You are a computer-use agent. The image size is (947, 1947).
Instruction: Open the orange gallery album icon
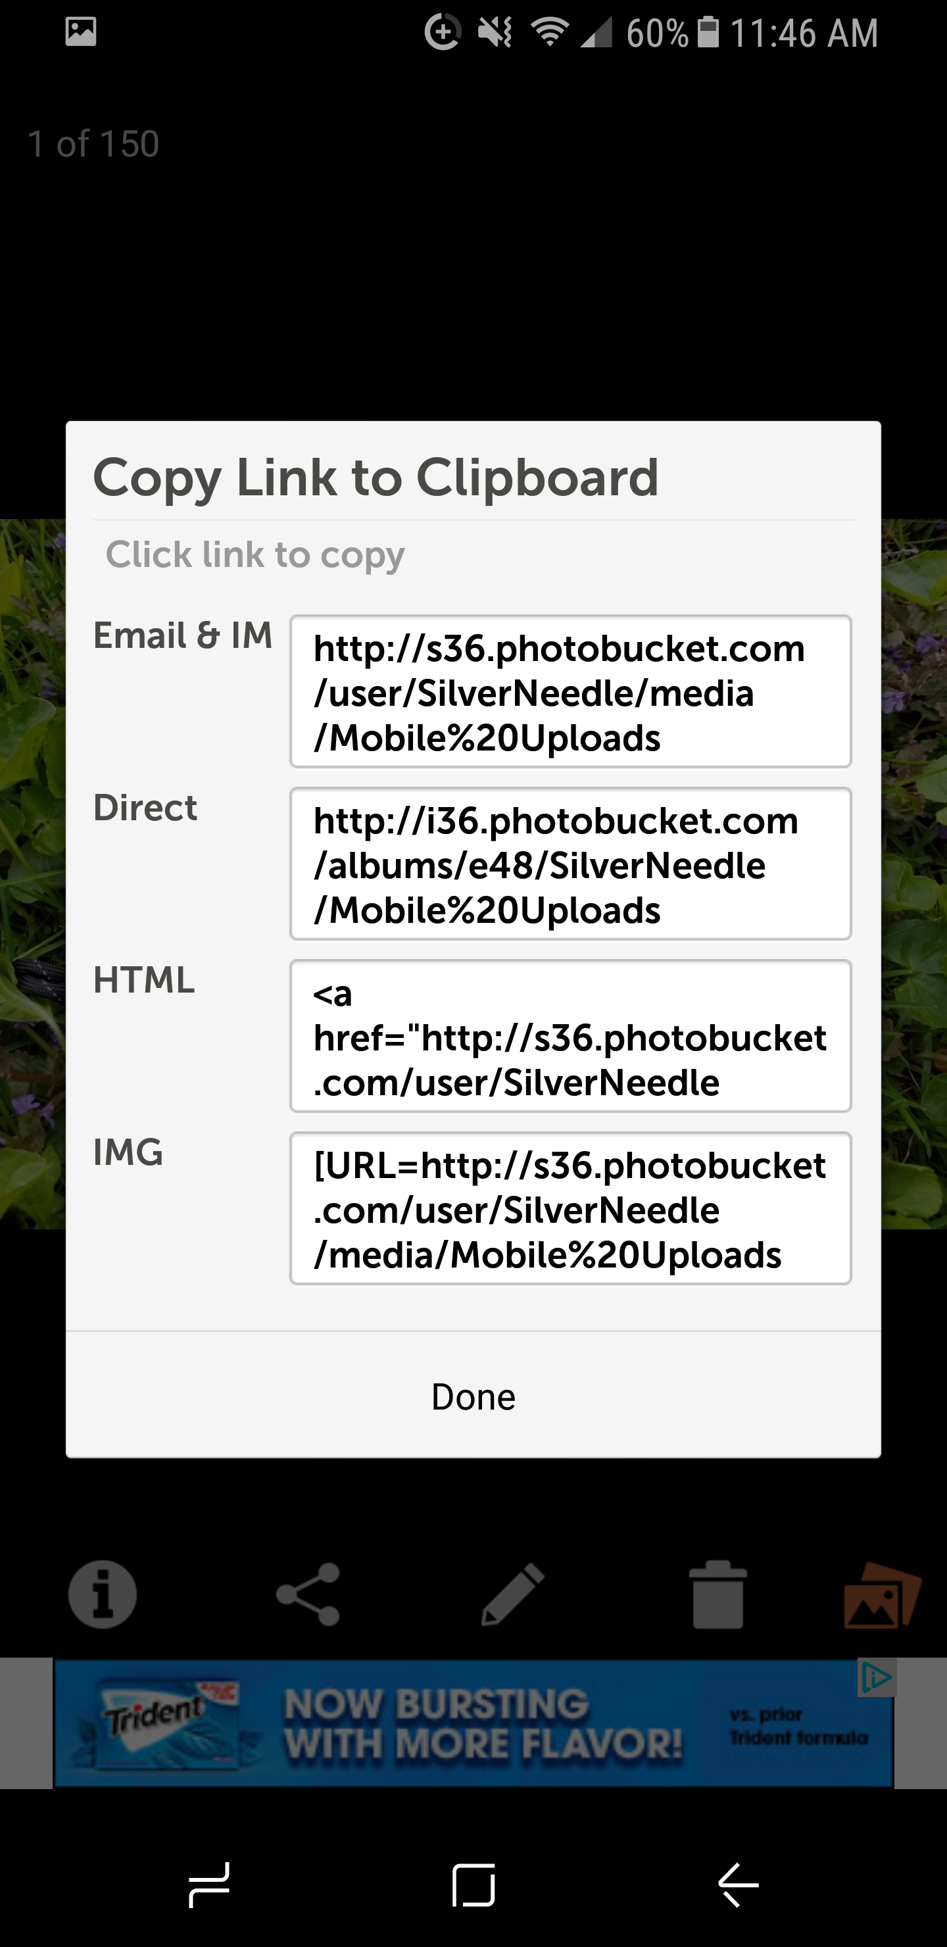[x=882, y=1594]
